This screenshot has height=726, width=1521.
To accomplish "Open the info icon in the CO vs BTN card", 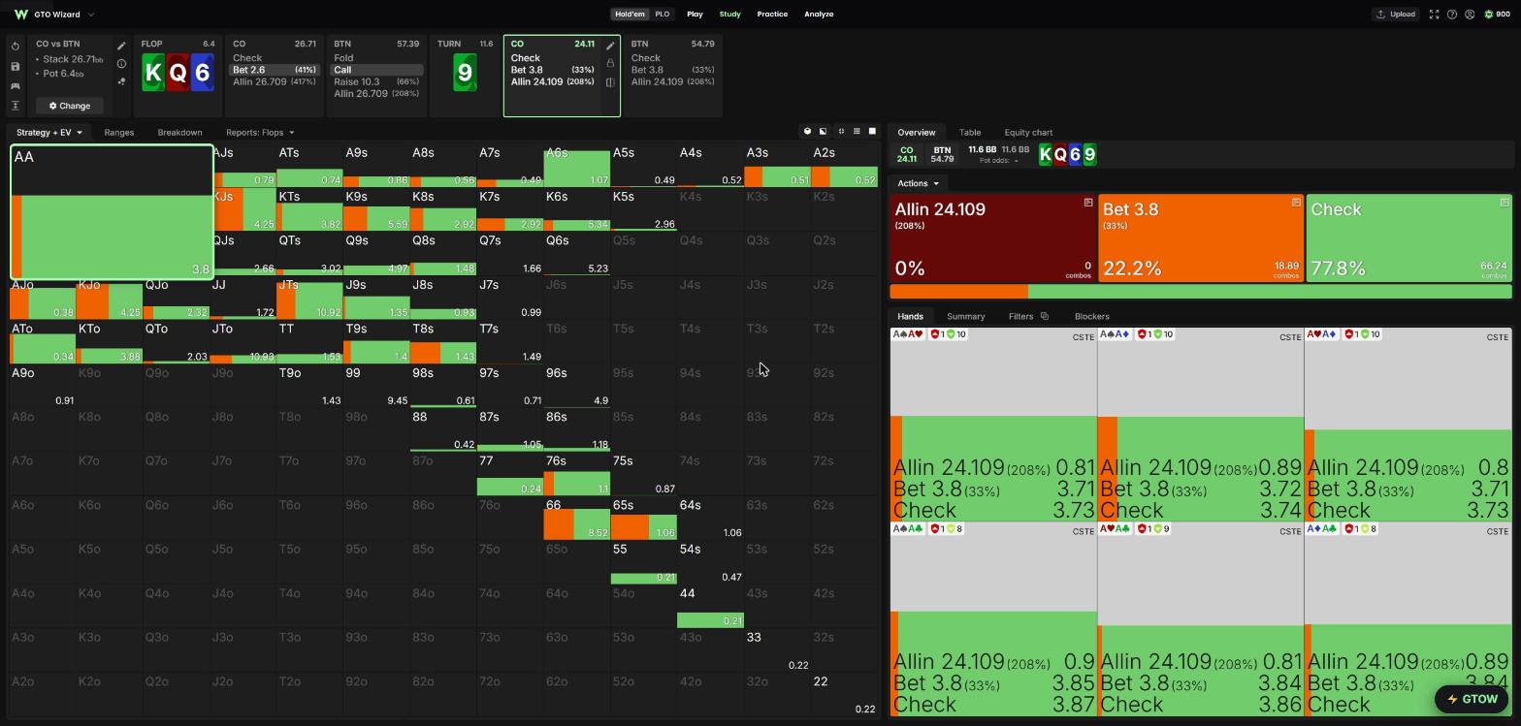I will pos(121,64).
